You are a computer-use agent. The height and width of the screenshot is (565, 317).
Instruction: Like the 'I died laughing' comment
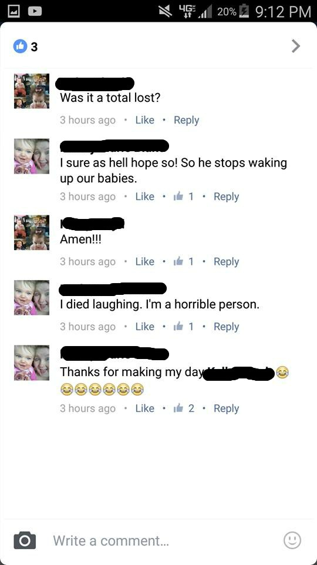144,327
